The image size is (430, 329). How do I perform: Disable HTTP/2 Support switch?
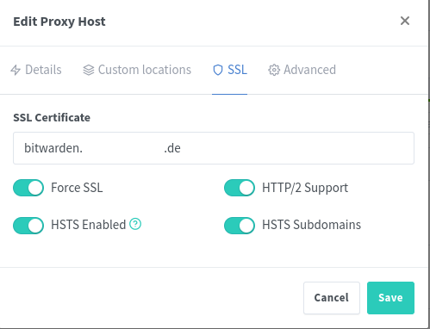pyautogui.click(x=240, y=188)
